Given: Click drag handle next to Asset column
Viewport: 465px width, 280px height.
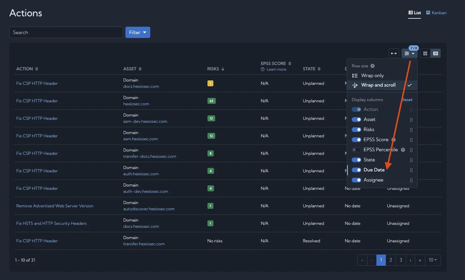Looking at the screenshot, I should tap(411, 120).
